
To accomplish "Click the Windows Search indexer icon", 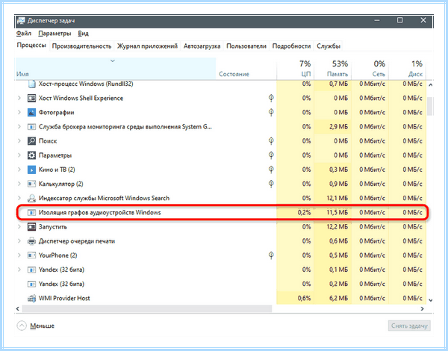I will [x=31, y=198].
